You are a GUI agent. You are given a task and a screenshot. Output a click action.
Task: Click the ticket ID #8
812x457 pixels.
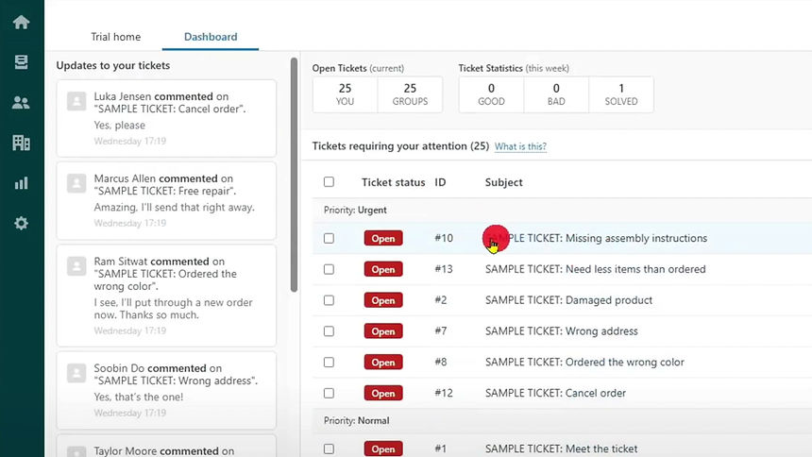tap(441, 362)
